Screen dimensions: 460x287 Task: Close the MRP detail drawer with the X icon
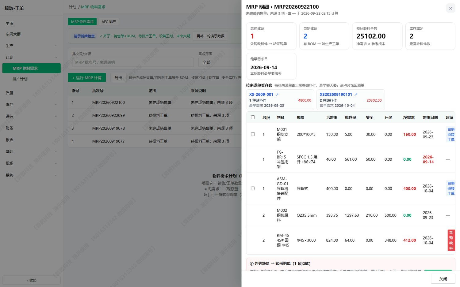[x=450, y=8]
